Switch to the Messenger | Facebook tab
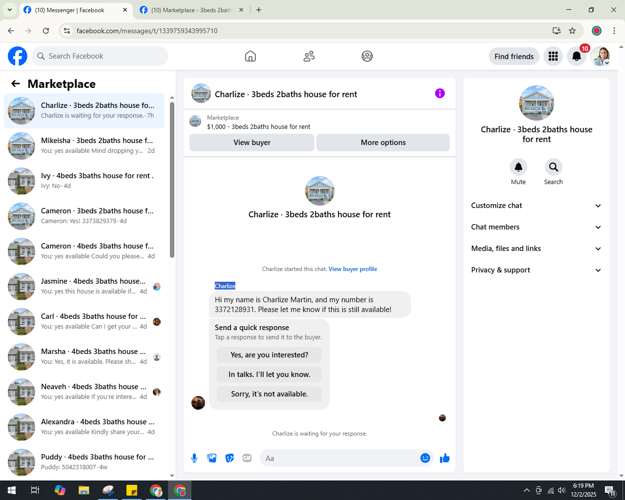This screenshot has width=625, height=500. pos(76,10)
